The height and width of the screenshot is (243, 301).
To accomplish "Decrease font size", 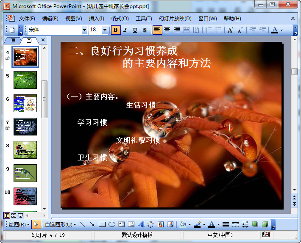I will click(x=240, y=30).
